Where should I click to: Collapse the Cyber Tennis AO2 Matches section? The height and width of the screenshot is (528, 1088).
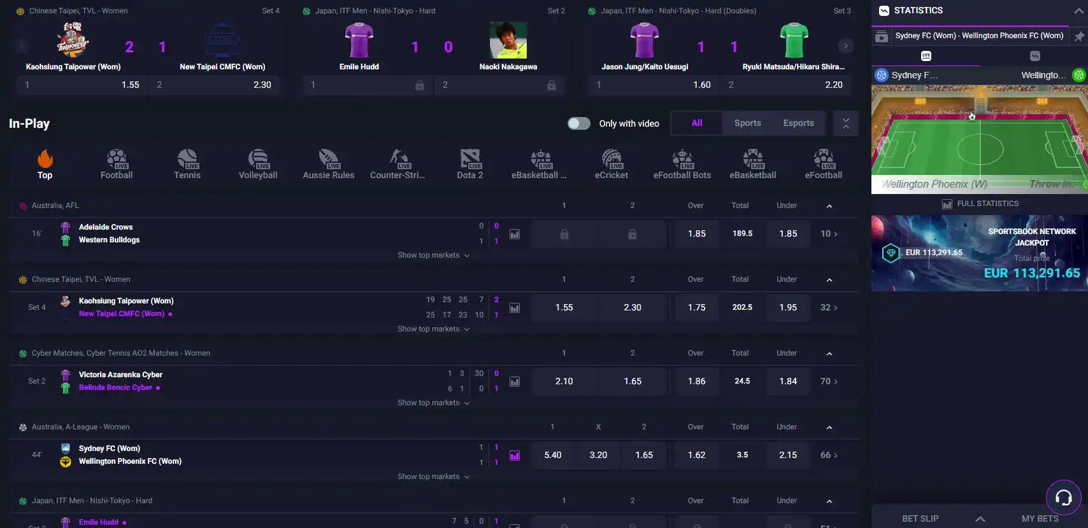[829, 354]
